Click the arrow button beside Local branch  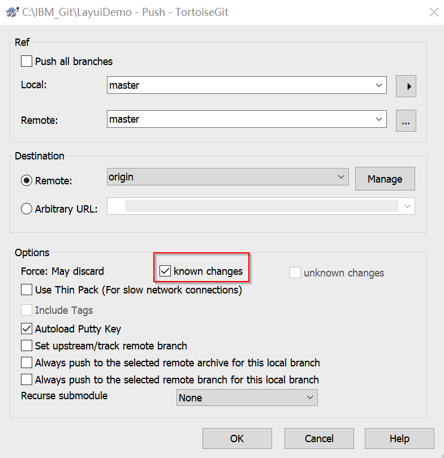click(x=406, y=87)
